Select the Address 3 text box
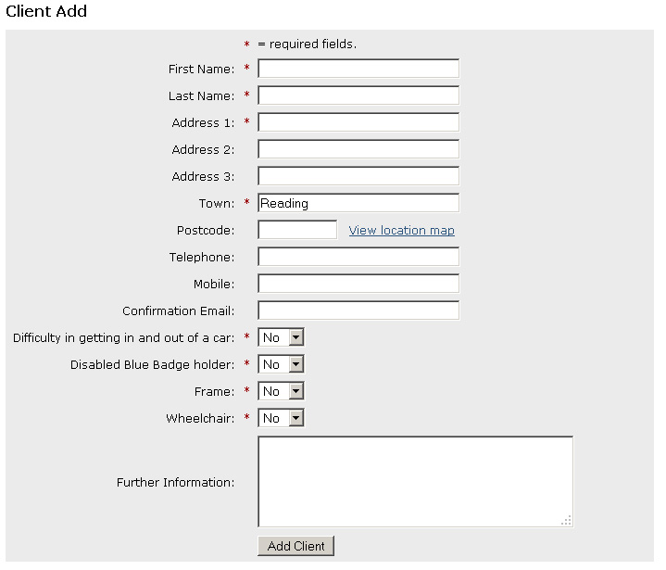Viewport: 666px width, 570px height. coord(358,176)
